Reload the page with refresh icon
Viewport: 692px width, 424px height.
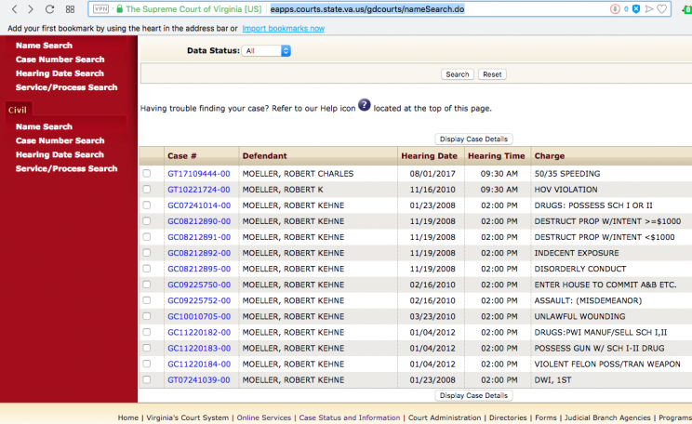50,9
